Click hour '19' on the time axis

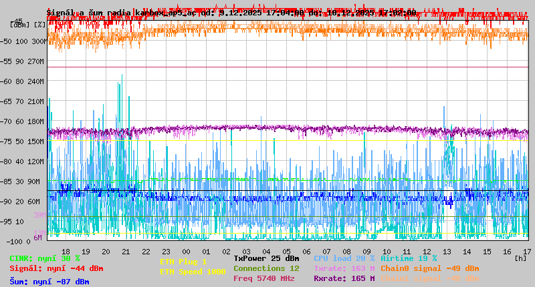[x=86, y=252]
